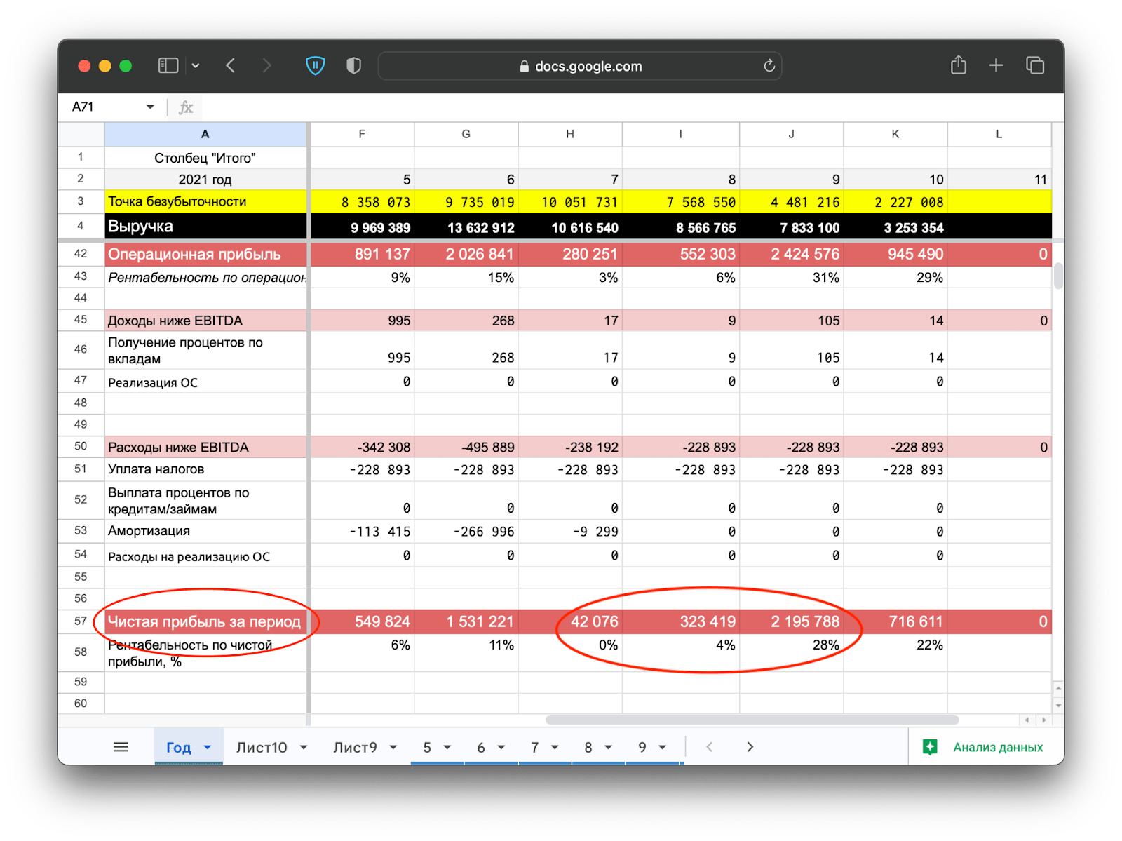This screenshot has height=841, width=1122.
Task: Open the all sheets list menu icon
Action: pos(121,747)
